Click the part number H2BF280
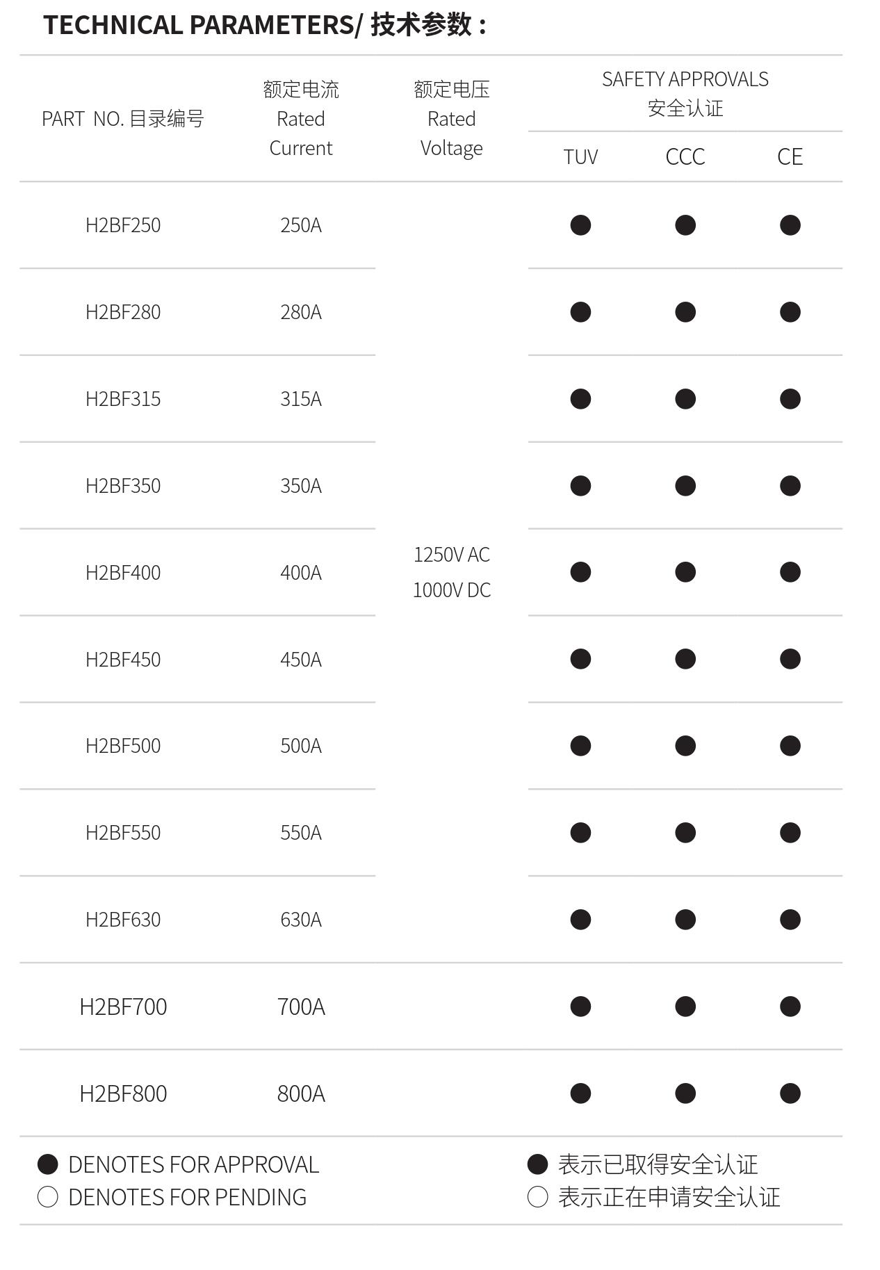 click(123, 312)
